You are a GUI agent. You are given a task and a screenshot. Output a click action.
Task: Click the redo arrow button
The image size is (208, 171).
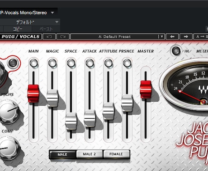pos(63,36)
